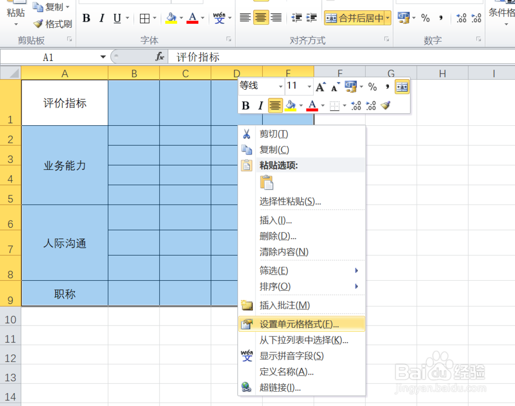The width and height of the screenshot is (515, 406).
Task: Select 超链接(I)... in the context menu
Action: coord(301,387)
